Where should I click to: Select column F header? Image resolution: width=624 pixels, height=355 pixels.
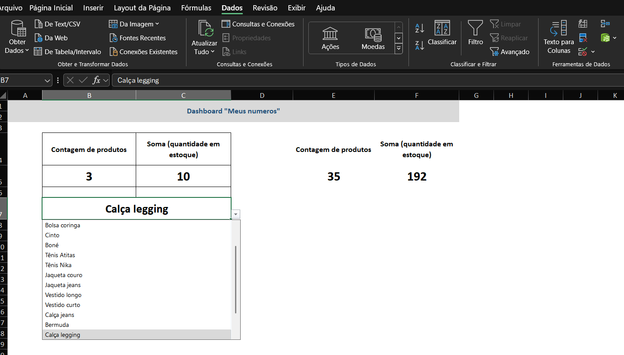tap(417, 95)
